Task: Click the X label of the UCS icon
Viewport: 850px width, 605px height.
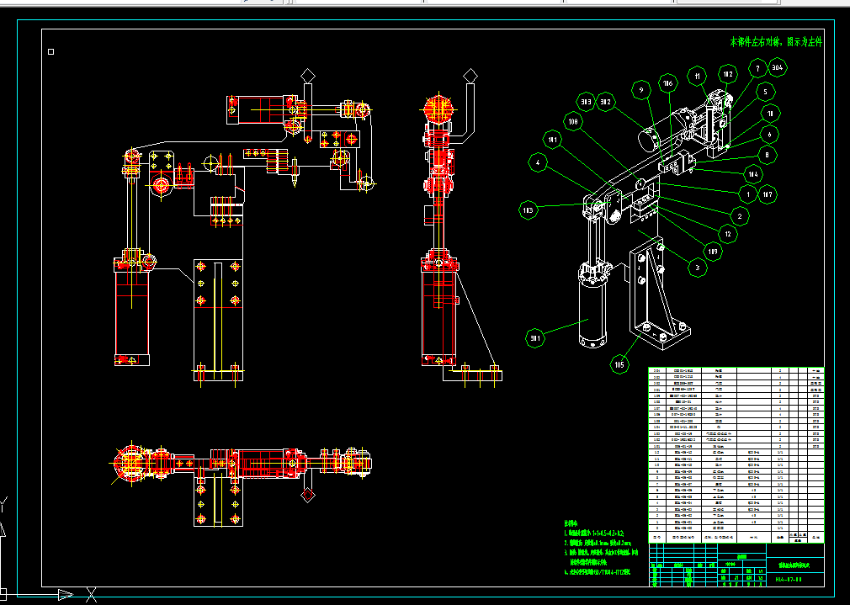Action: click(x=92, y=595)
